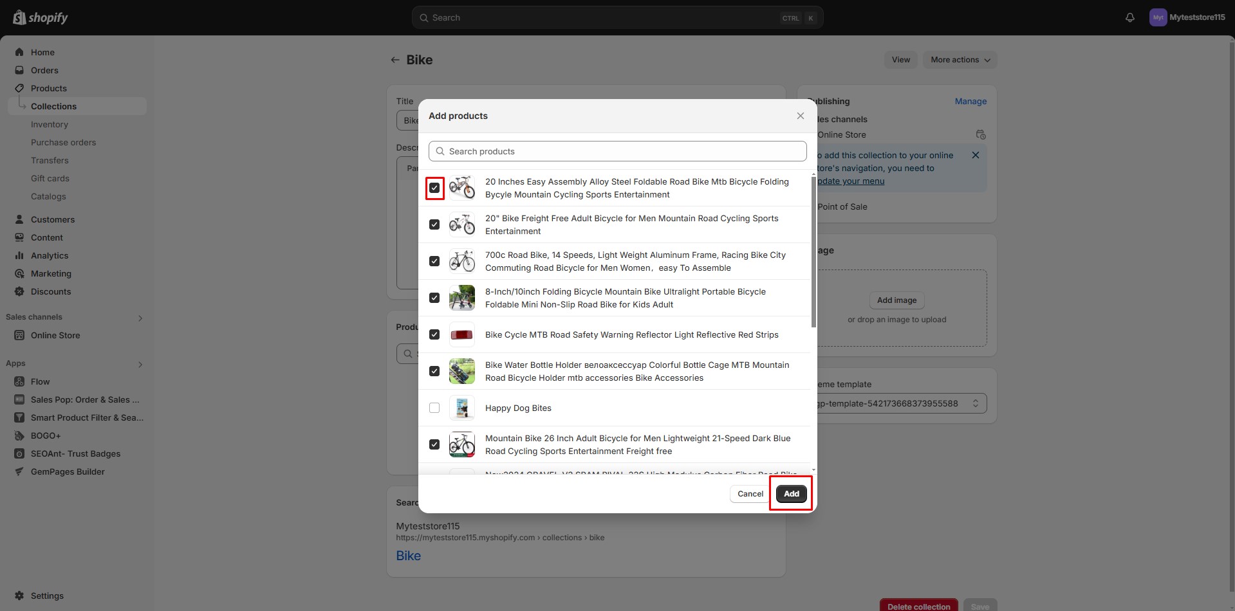Expand the Sales channels section
Image resolution: width=1235 pixels, height=611 pixels.
pos(140,318)
